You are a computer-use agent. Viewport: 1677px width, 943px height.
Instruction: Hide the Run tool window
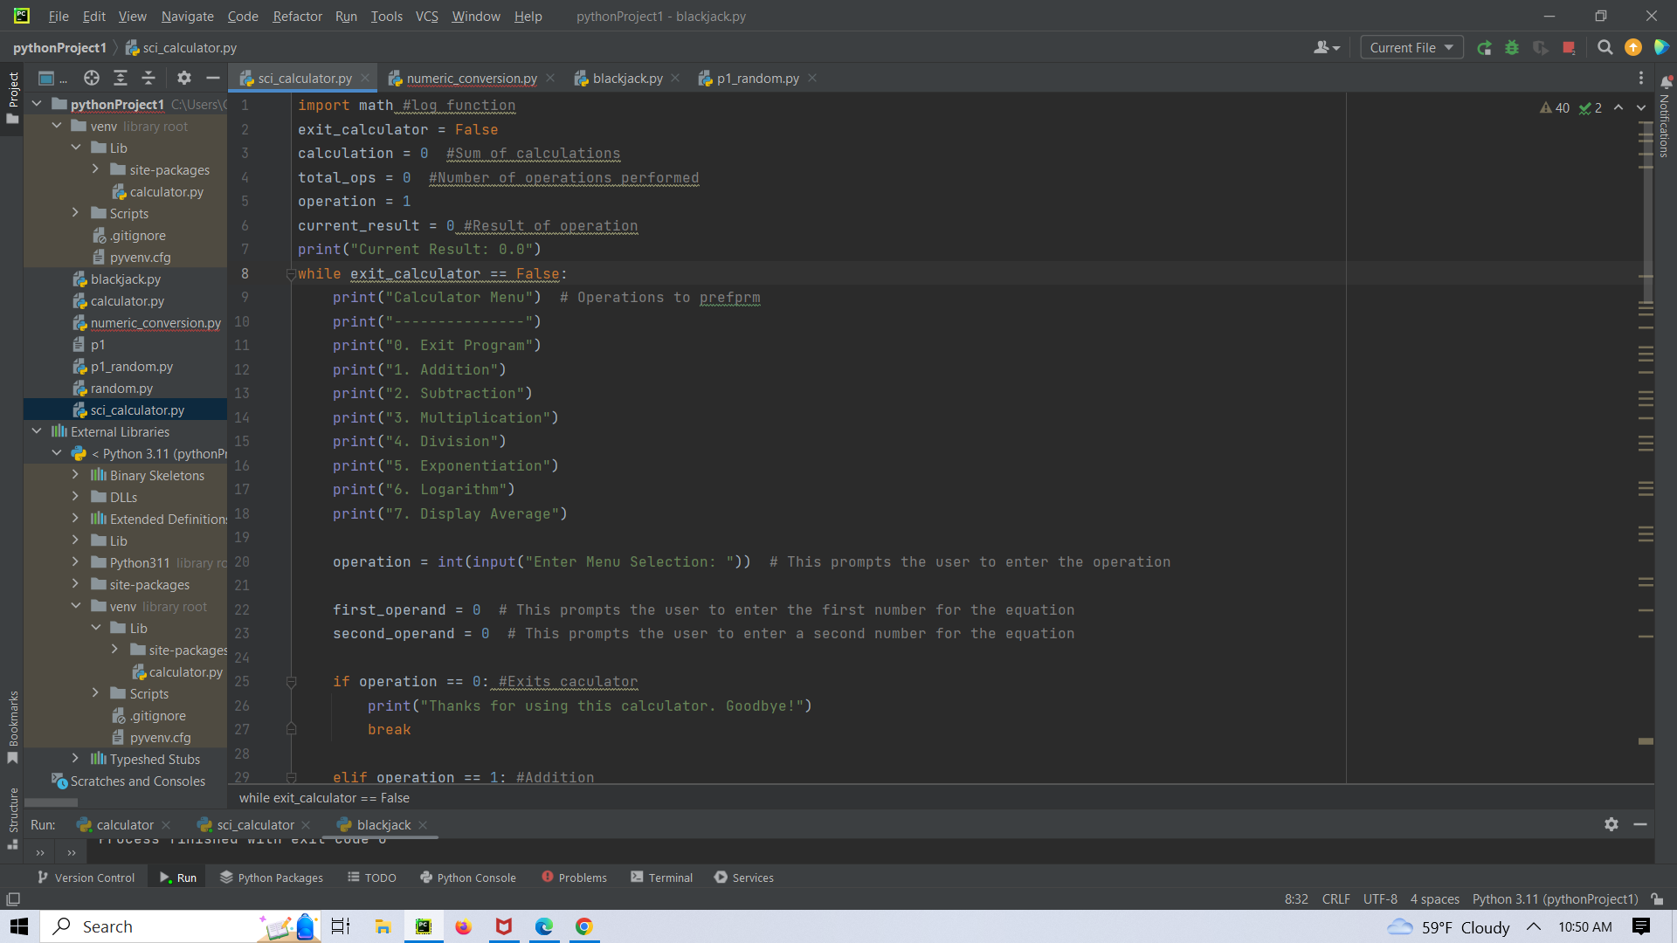tap(1640, 824)
